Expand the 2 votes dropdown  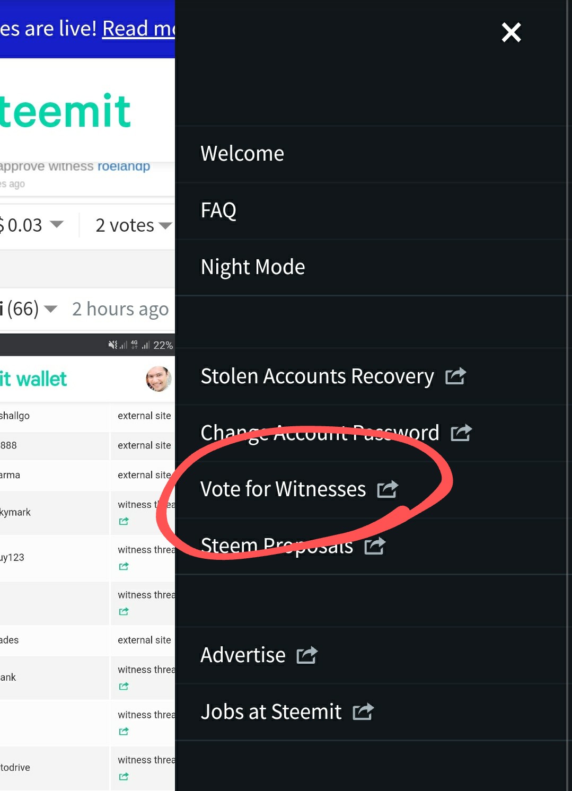click(x=165, y=225)
